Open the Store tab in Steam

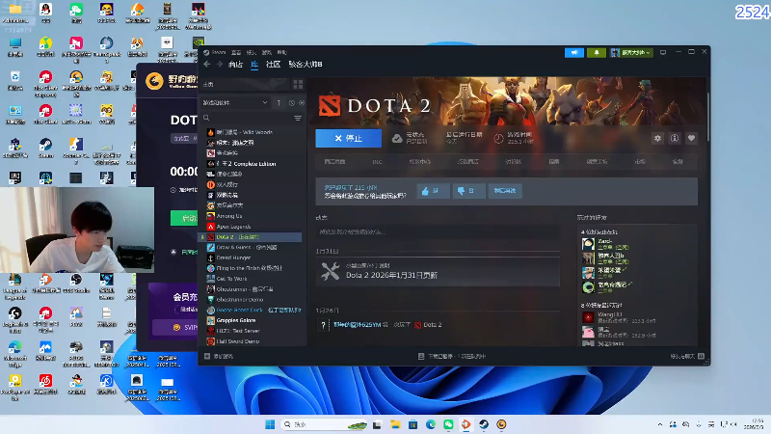coord(235,65)
